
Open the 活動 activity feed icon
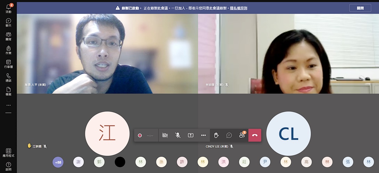[8, 8]
